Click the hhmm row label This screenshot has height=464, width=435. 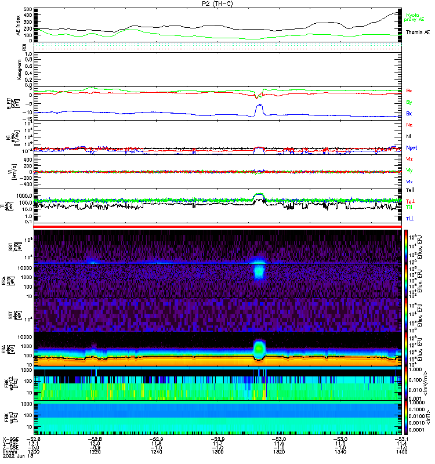(x=9, y=452)
